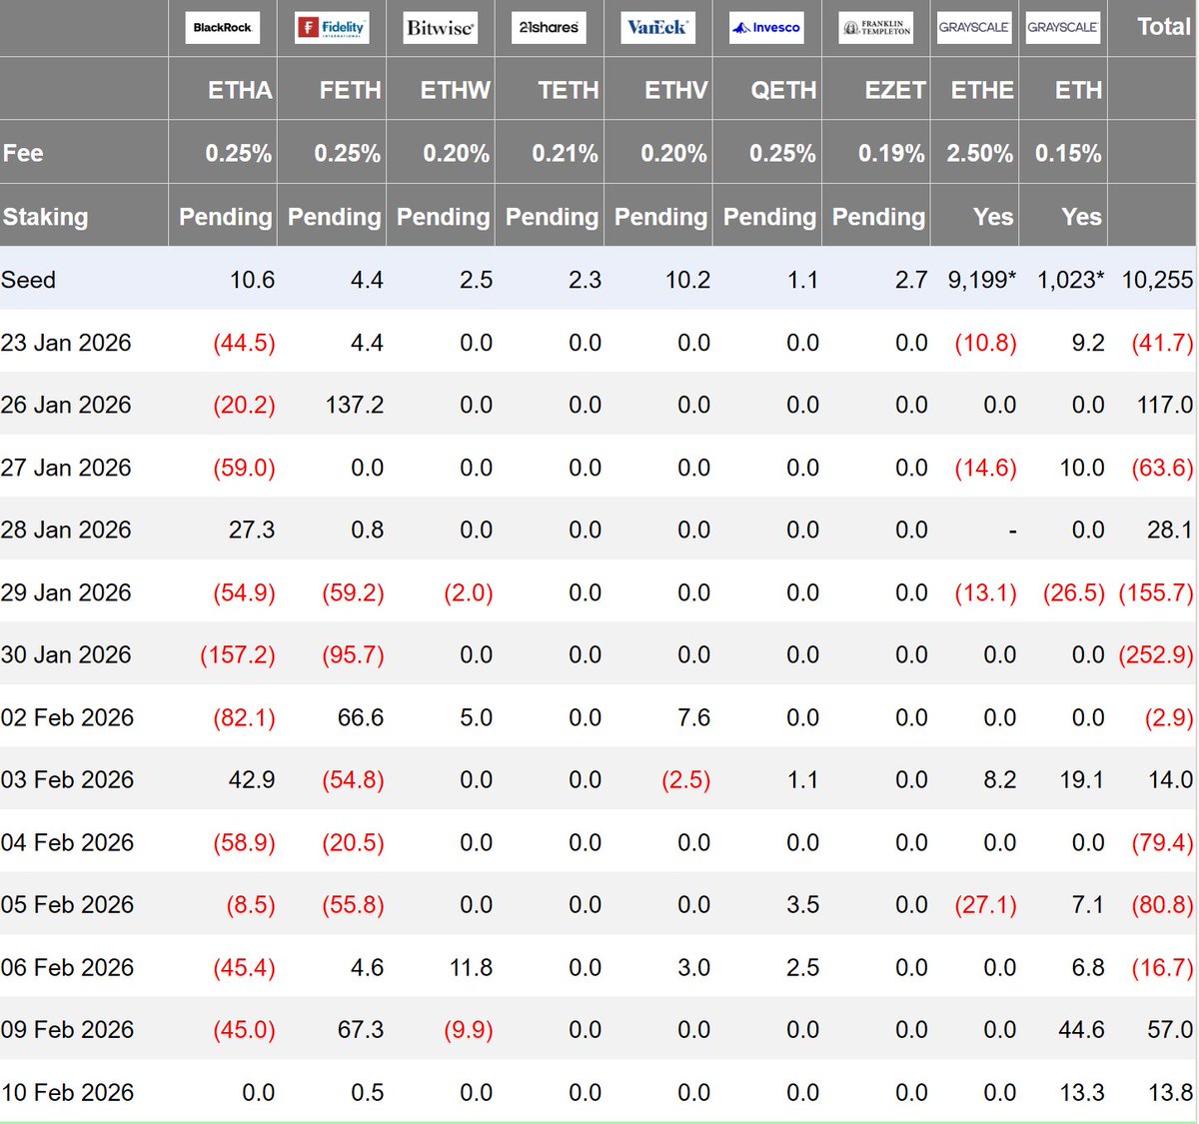Select the TETH ticker header
This screenshot has width=1199, height=1124.
pyautogui.click(x=569, y=91)
